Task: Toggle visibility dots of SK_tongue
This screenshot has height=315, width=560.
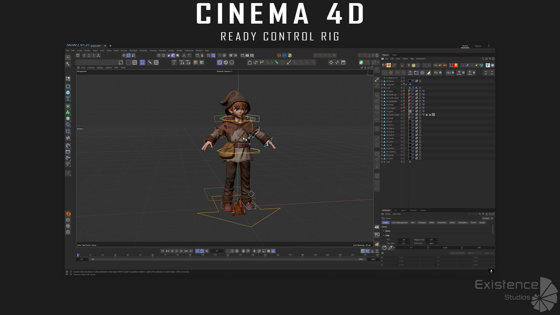Action: (404, 108)
